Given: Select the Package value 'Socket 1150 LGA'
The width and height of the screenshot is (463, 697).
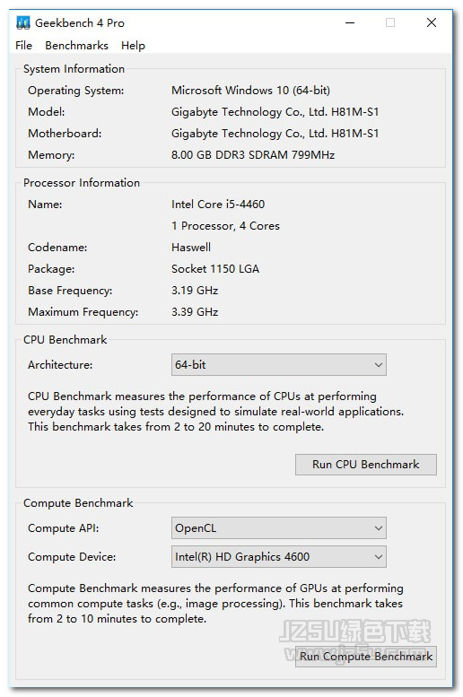Looking at the screenshot, I should (215, 269).
